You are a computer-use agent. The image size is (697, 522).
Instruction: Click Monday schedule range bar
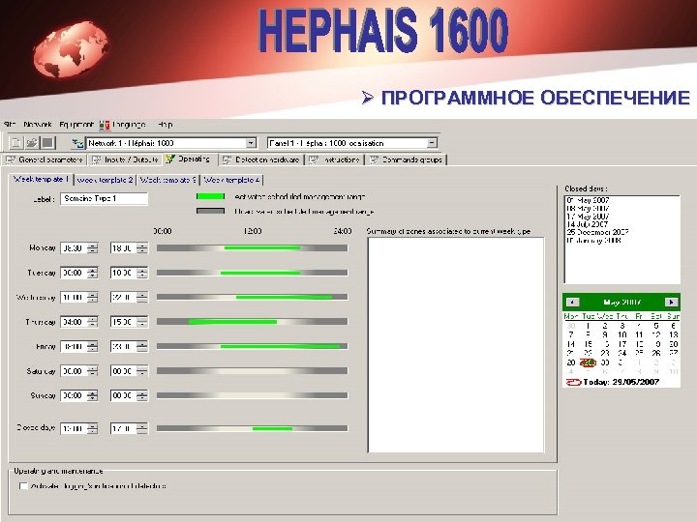[252, 248]
